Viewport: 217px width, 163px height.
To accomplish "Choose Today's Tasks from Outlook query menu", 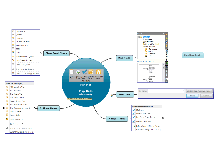I will click(x=15, y=90).
